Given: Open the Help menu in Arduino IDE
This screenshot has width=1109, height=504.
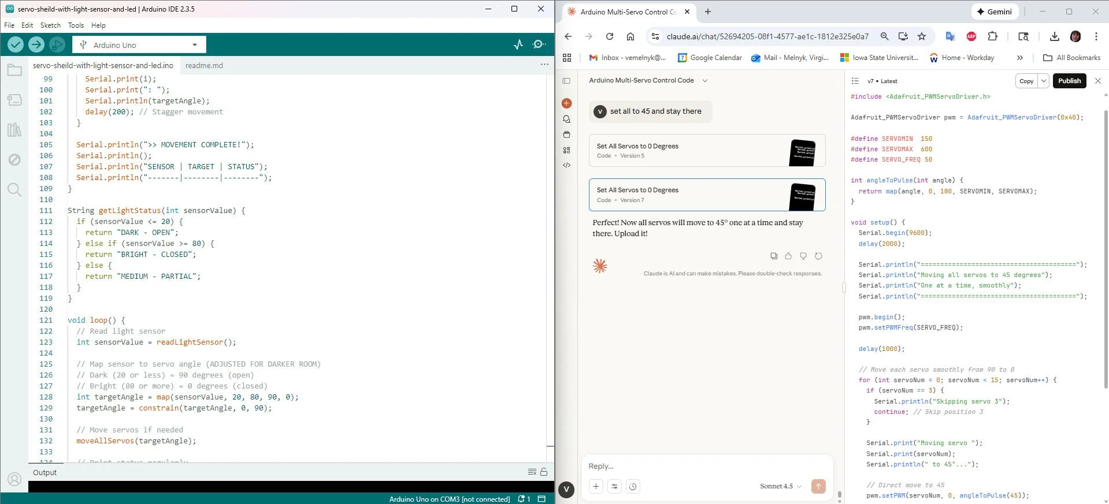Looking at the screenshot, I should pos(98,25).
